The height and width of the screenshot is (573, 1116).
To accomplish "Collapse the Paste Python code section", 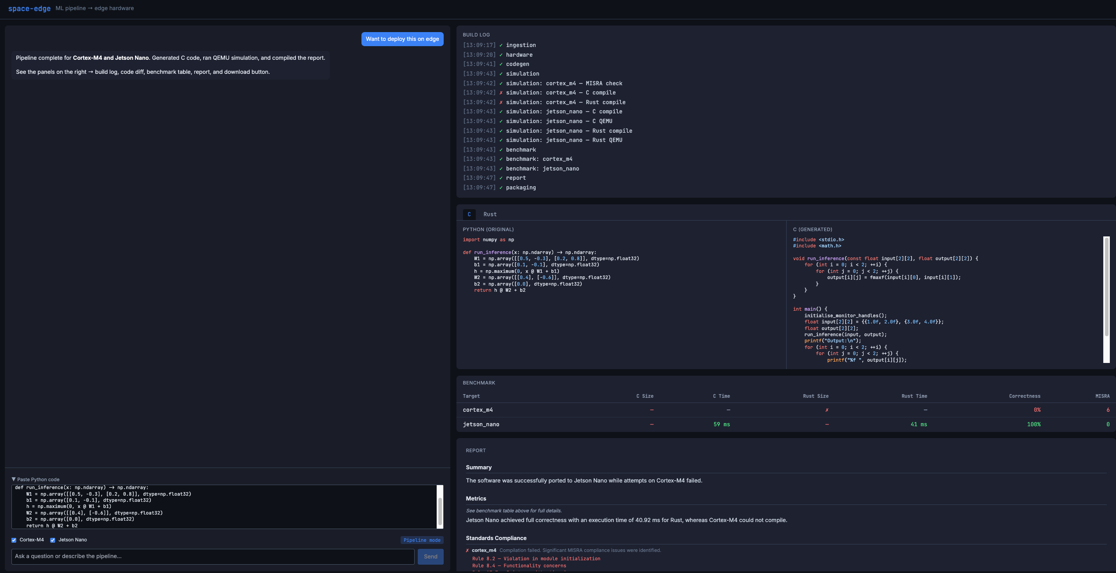I will coord(35,479).
